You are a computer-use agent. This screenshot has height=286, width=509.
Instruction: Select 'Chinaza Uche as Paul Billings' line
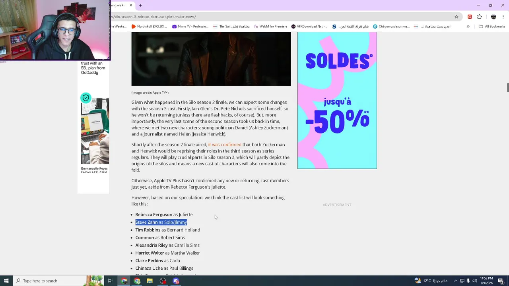[x=164, y=269]
